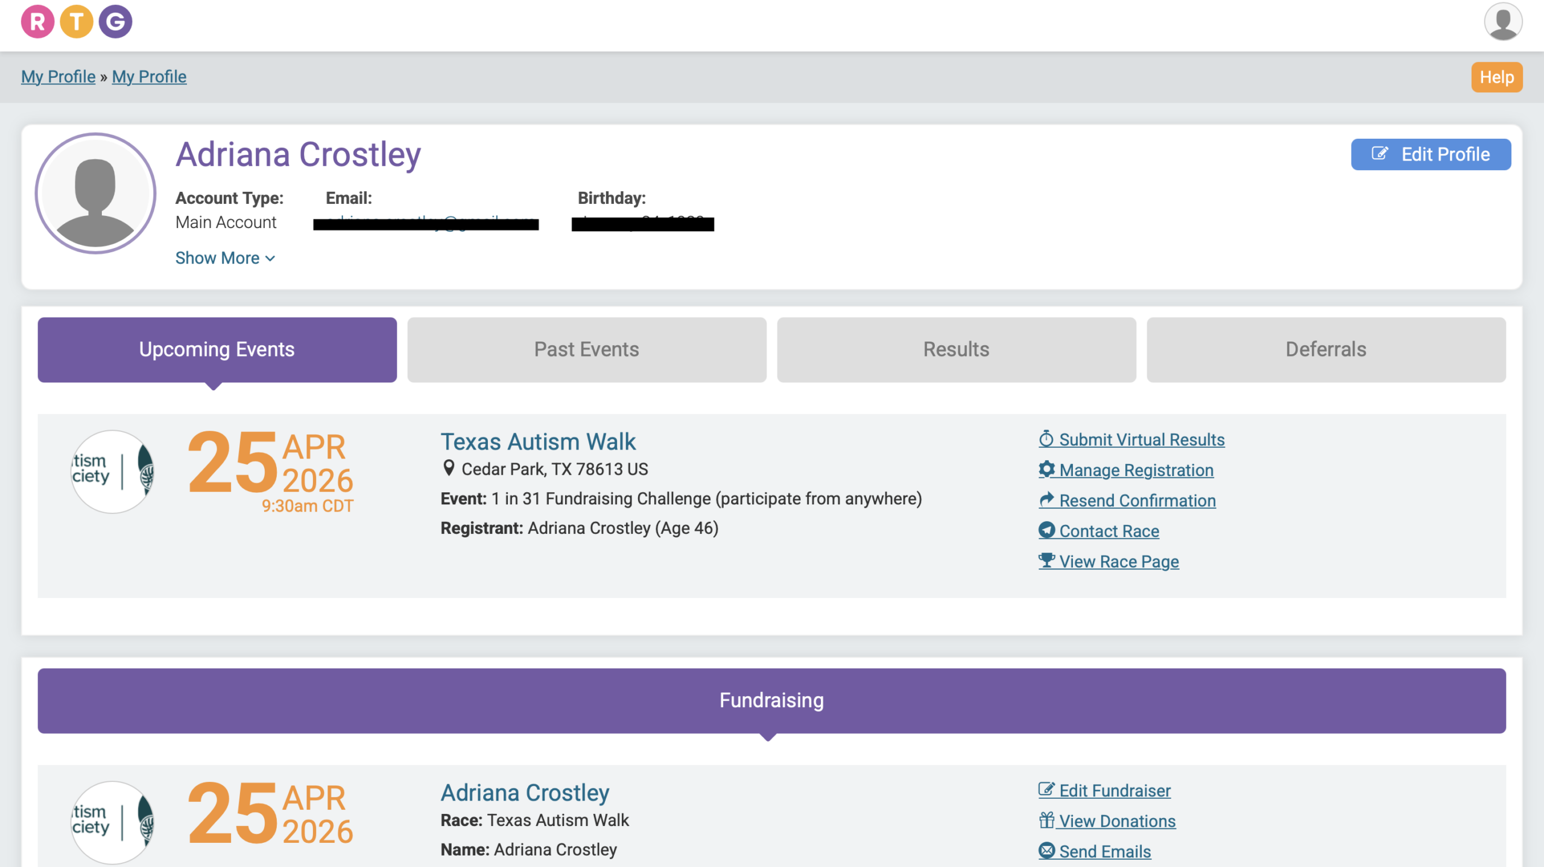Click the gear icon beside Manage Registration
1544x867 pixels.
[x=1047, y=470]
